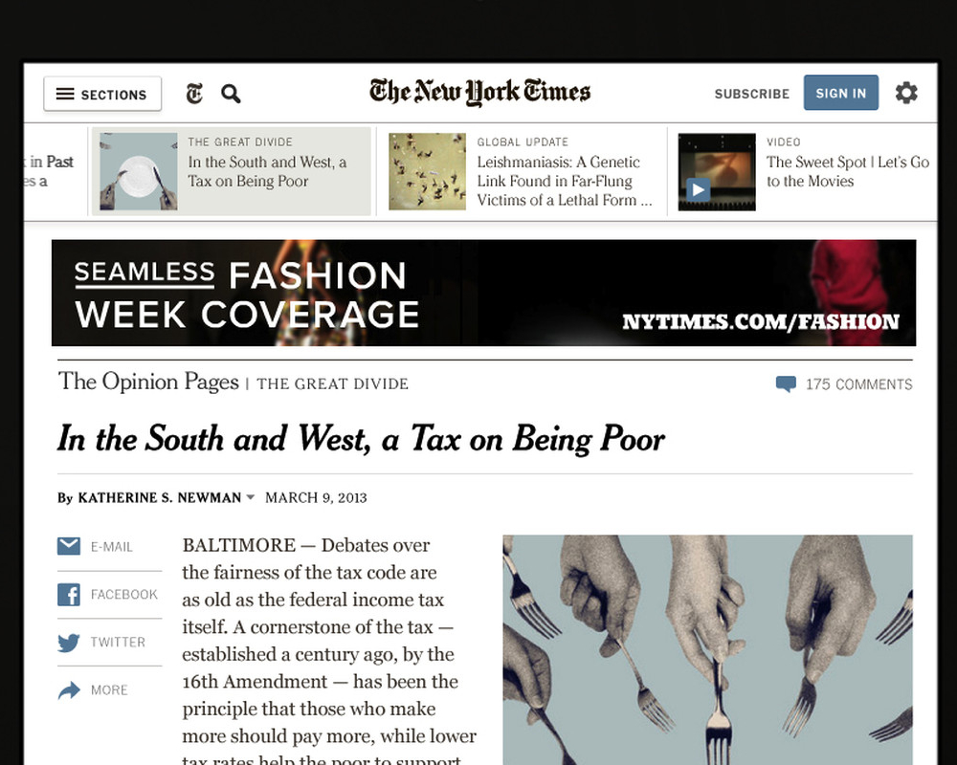This screenshot has height=765, width=957.
Task: Open settings via the gear icon
Action: coord(906,93)
